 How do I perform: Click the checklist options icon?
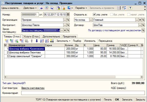124,8
